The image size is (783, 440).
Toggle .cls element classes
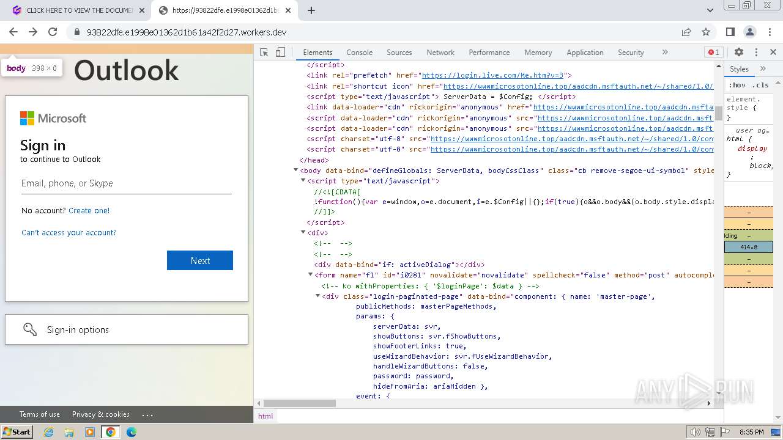[760, 85]
